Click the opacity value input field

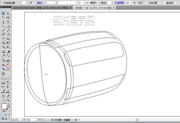click(x=128, y=2)
